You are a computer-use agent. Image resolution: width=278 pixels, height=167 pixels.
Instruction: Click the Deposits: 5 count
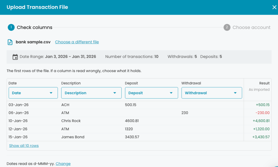coord(211,57)
